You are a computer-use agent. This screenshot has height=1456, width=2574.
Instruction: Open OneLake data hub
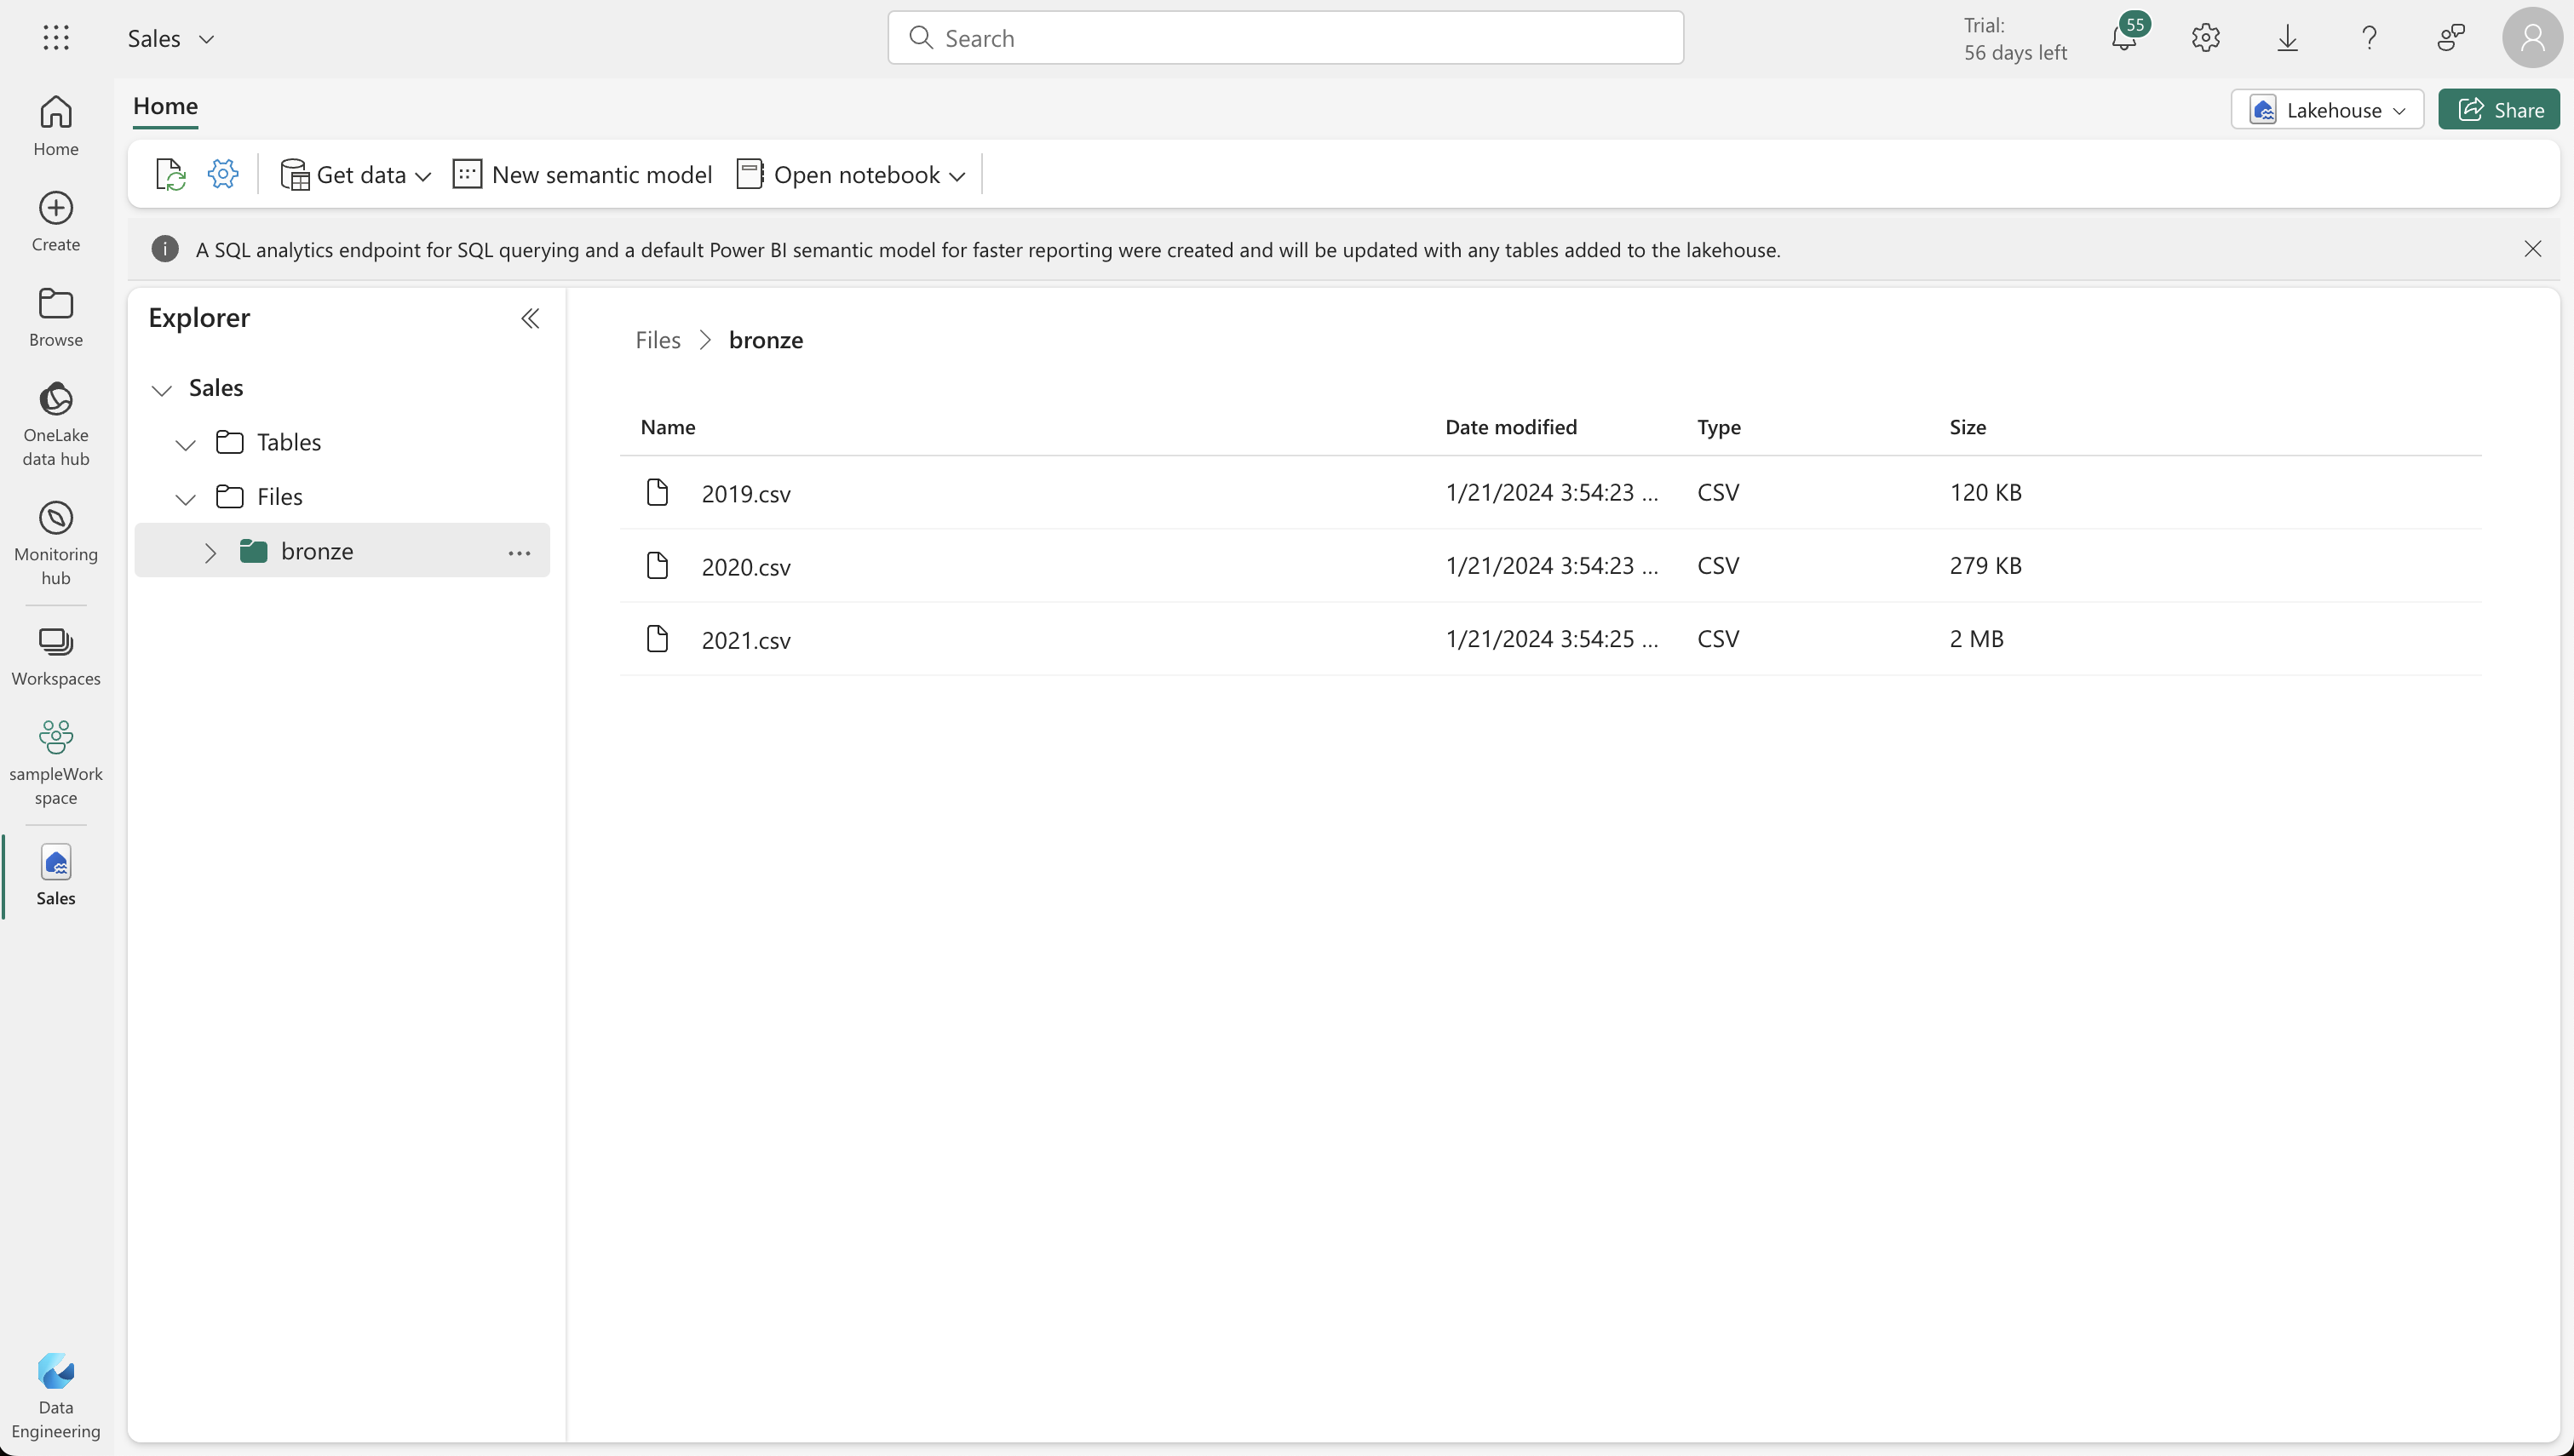56,424
